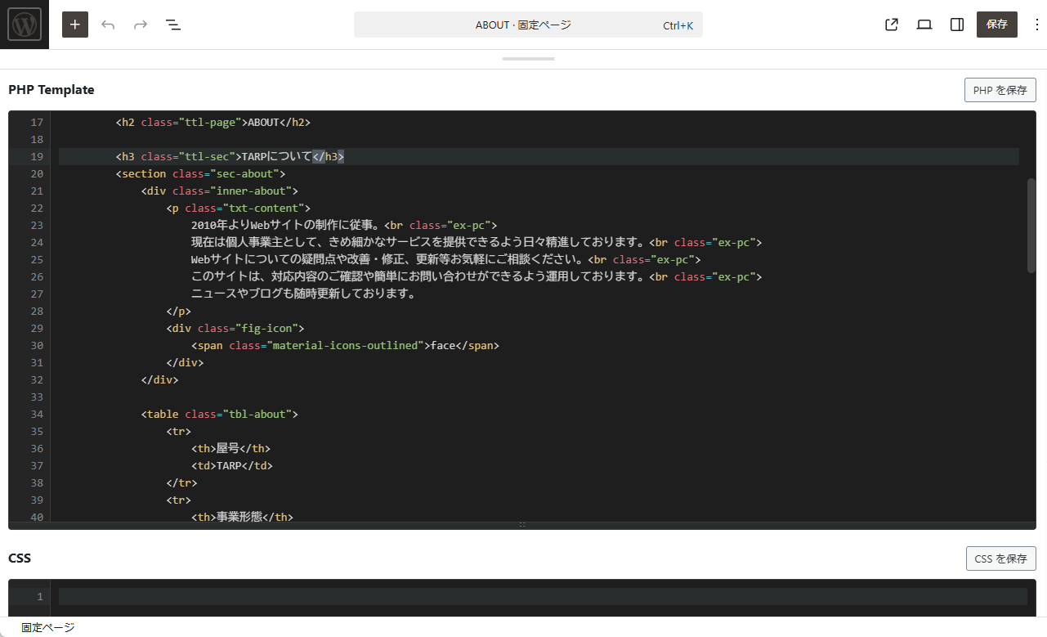Click the PHP を保存 button
The width and height of the screenshot is (1047, 637).
click(1000, 90)
